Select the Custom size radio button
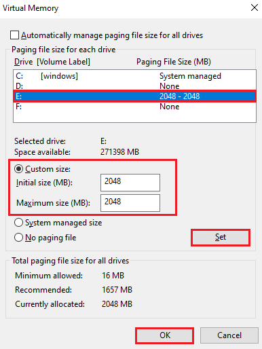Viewport: 262px width, 349px height. (18, 169)
